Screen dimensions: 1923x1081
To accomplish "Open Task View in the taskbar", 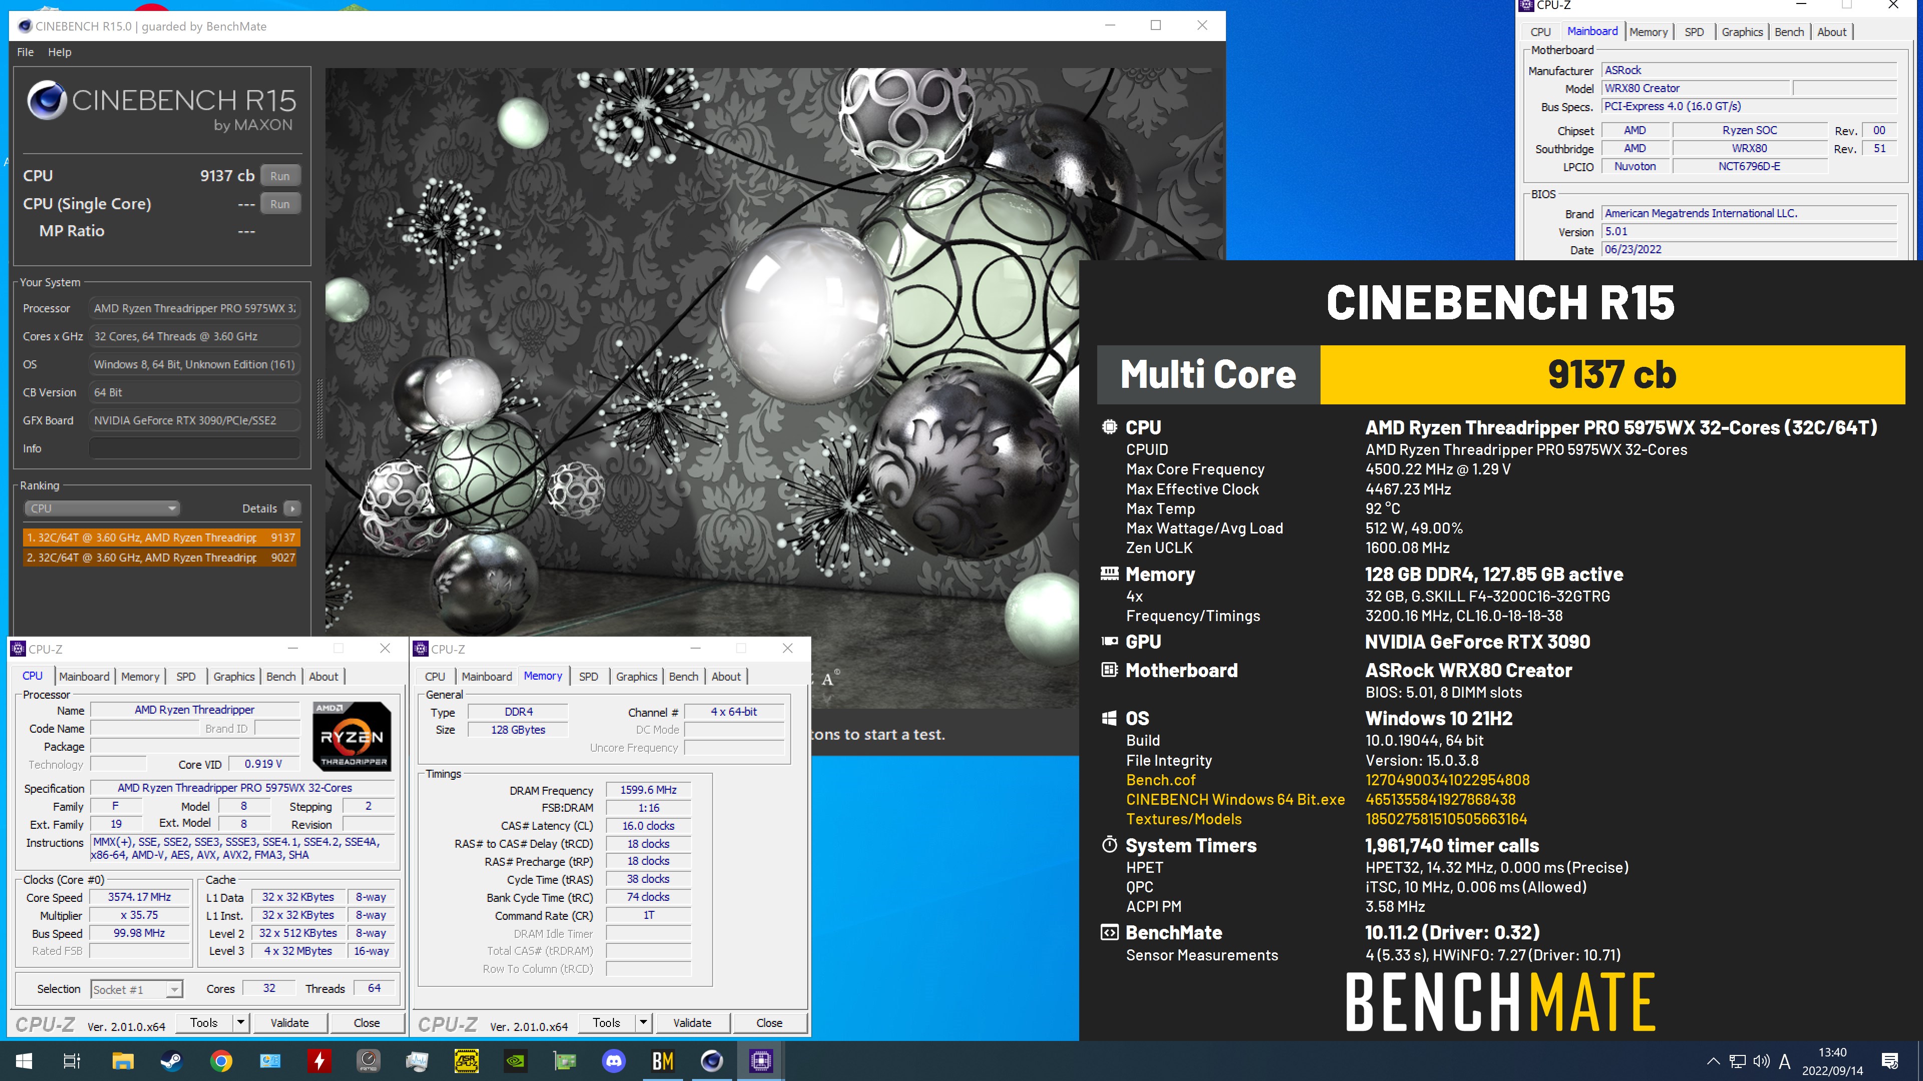I will click(73, 1061).
